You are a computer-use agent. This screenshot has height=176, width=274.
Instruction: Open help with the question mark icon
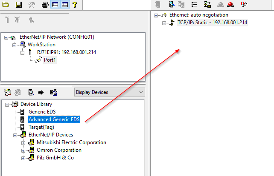point(75,5)
